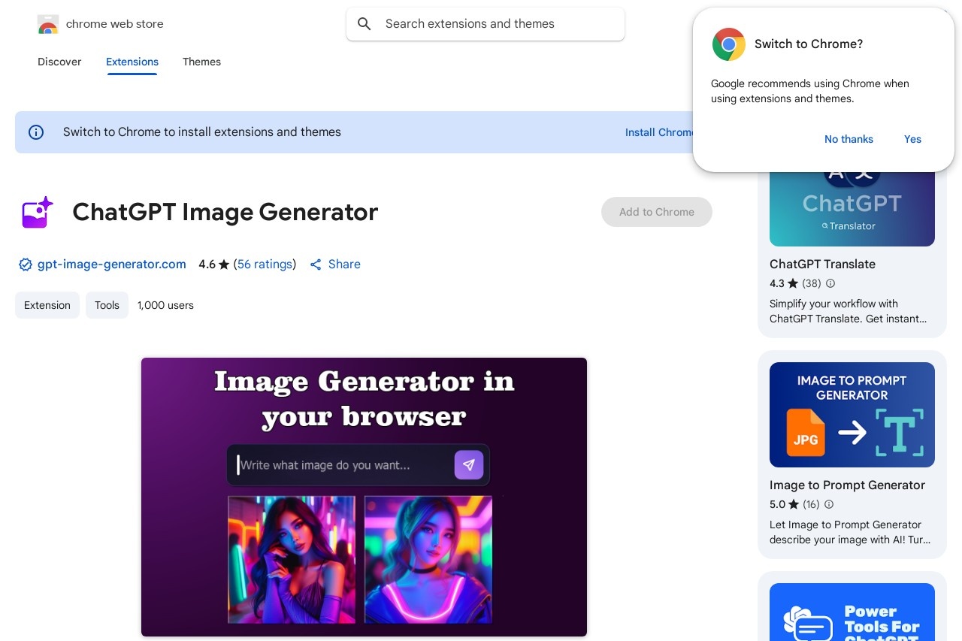Screen dimensions: 962x641
Task: Click the info icon beside ChatGPT Translate's rating
Action: [x=830, y=283]
